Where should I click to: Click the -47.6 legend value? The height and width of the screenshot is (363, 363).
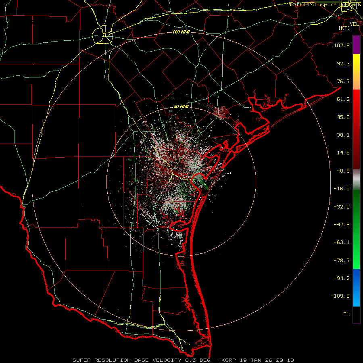342,225
